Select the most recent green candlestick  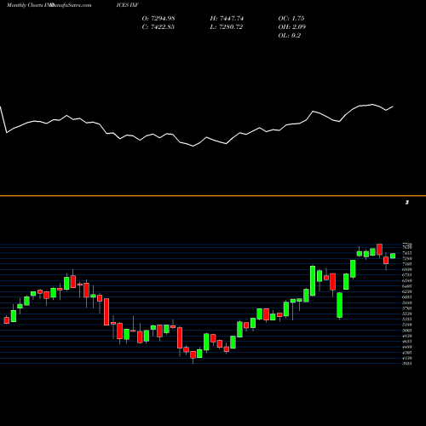[393, 256]
